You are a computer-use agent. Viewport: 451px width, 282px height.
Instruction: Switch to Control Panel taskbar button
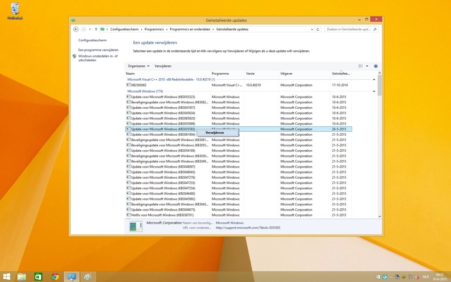[x=71, y=277]
